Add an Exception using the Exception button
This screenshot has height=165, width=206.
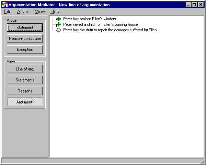[x=25, y=49]
